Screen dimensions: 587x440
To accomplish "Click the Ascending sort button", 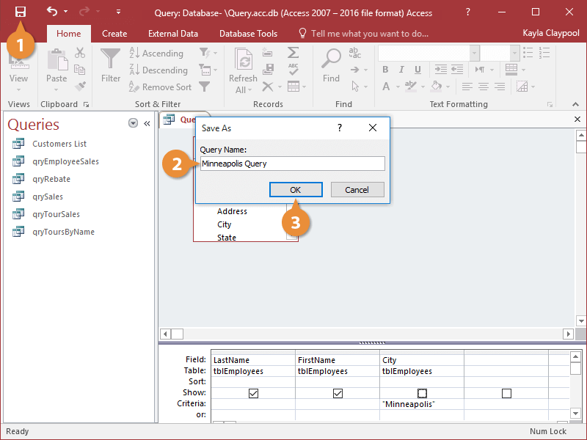I will tap(156, 54).
